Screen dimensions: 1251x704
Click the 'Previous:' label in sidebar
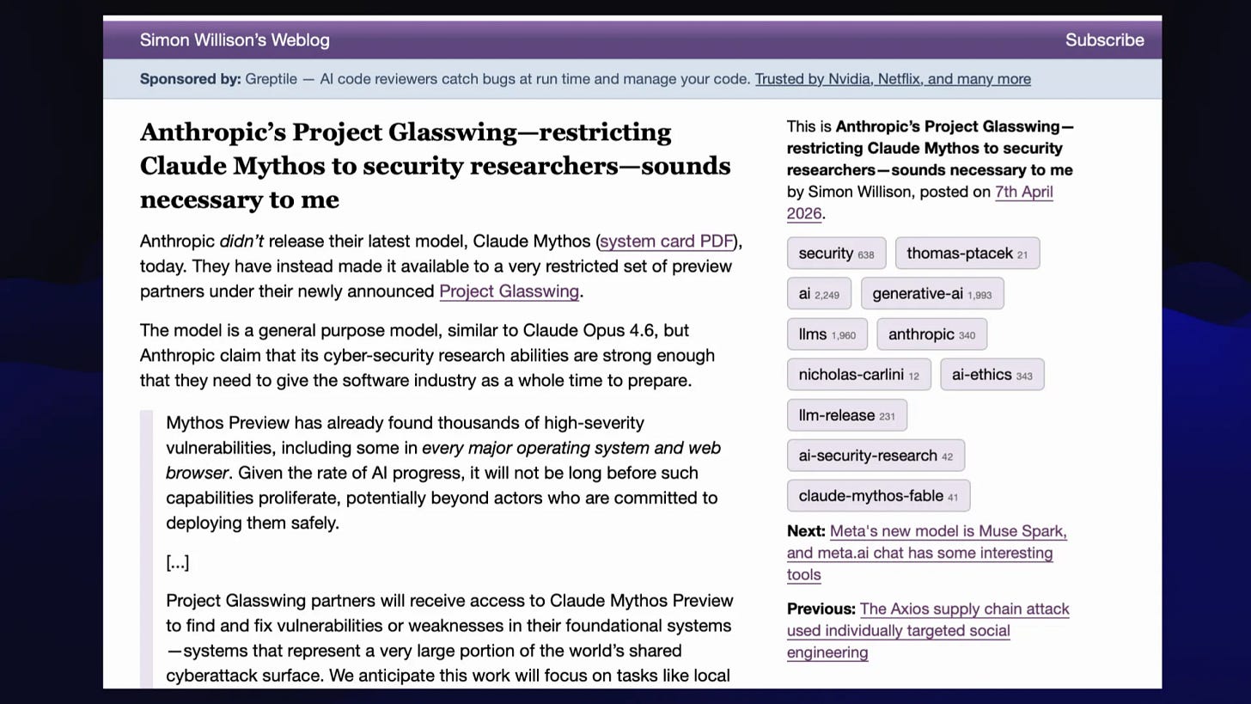pos(821,609)
